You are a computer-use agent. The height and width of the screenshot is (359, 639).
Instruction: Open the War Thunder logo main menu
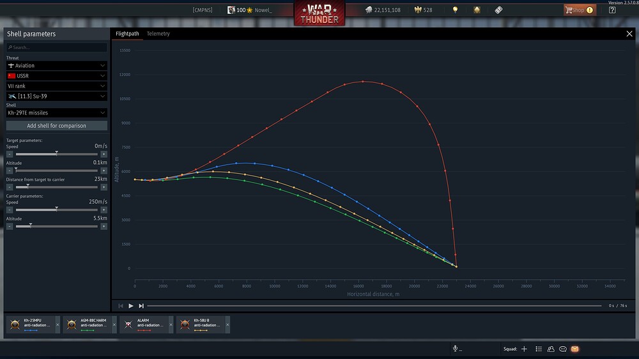(319, 13)
